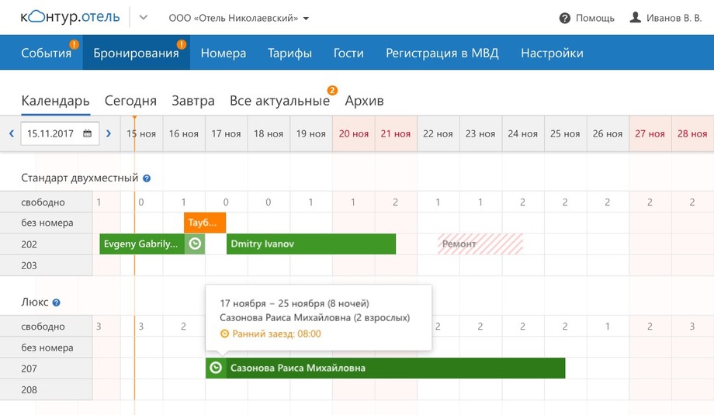714x415 pixels.
Task: Click info icon beside Люкс
Action: pos(56,303)
